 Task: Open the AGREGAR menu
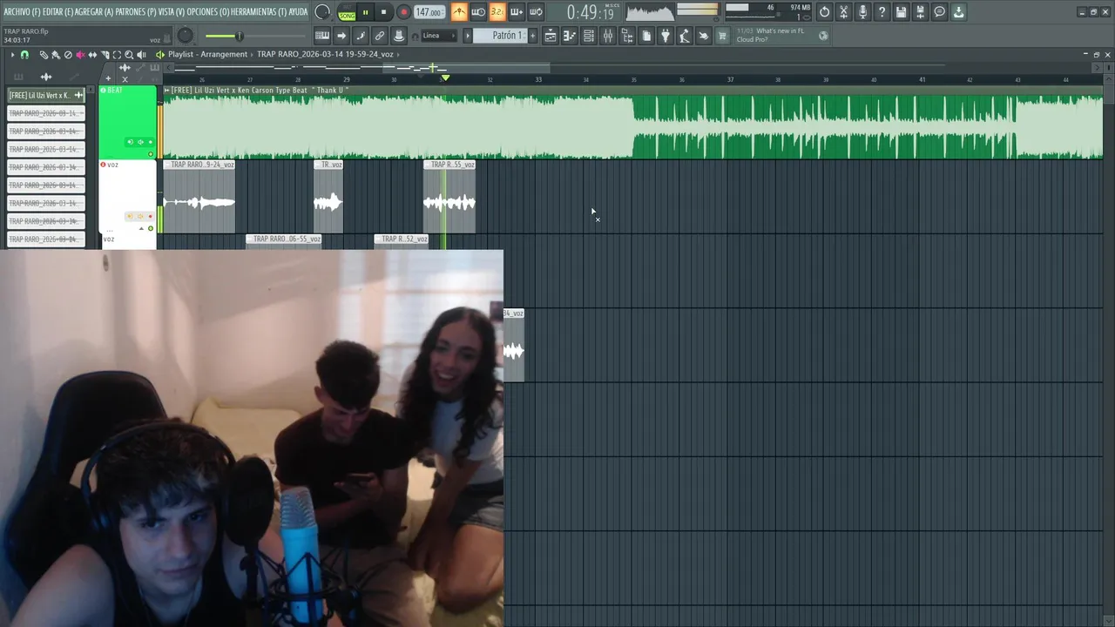tap(94, 11)
